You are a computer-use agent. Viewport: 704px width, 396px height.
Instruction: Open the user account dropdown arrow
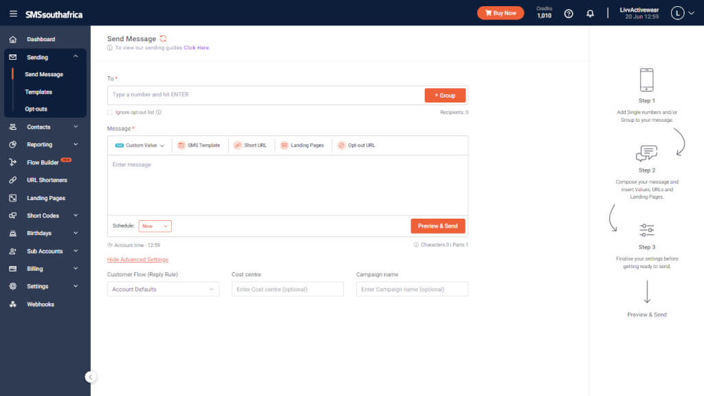[x=692, y=13]
